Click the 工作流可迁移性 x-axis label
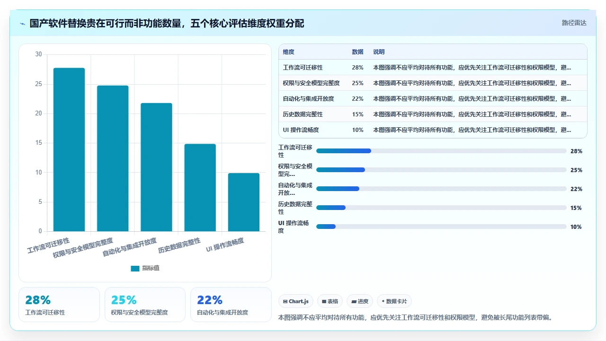 pos(49,246)
